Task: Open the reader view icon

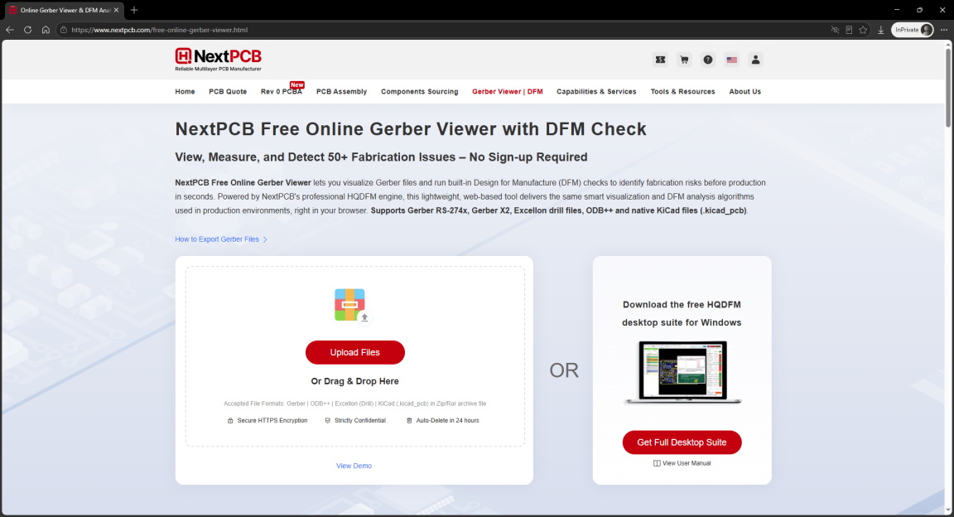Action: pyautogui.click(x=849, y=30)
